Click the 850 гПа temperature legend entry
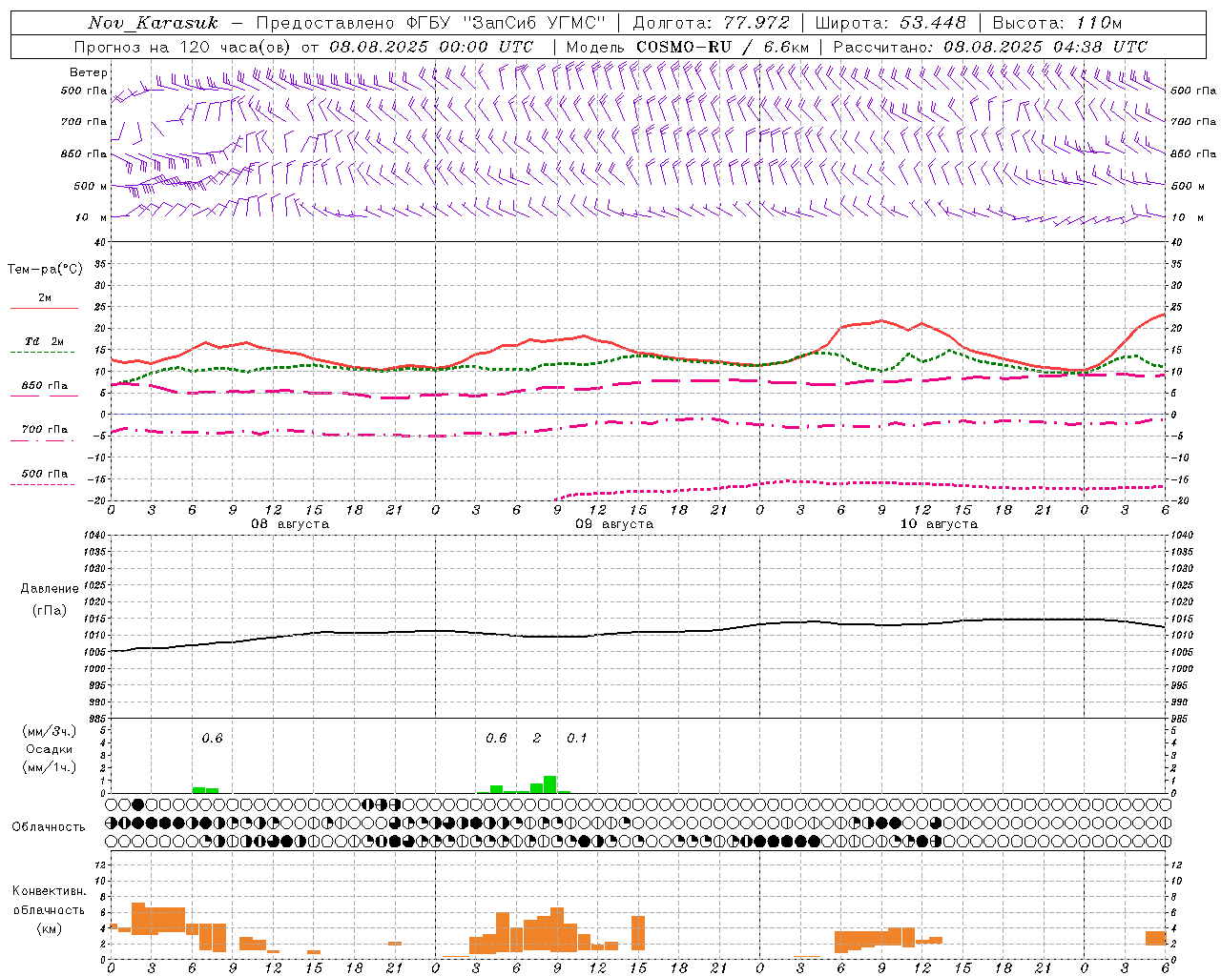 (45, 386)
